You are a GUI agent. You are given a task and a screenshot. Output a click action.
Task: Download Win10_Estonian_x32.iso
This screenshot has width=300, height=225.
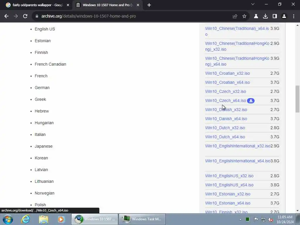pos(228,194)
